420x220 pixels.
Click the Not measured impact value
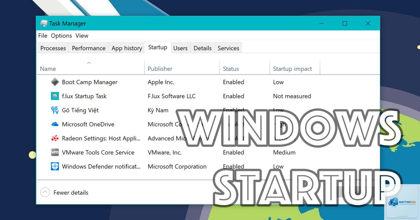[292, 96]
